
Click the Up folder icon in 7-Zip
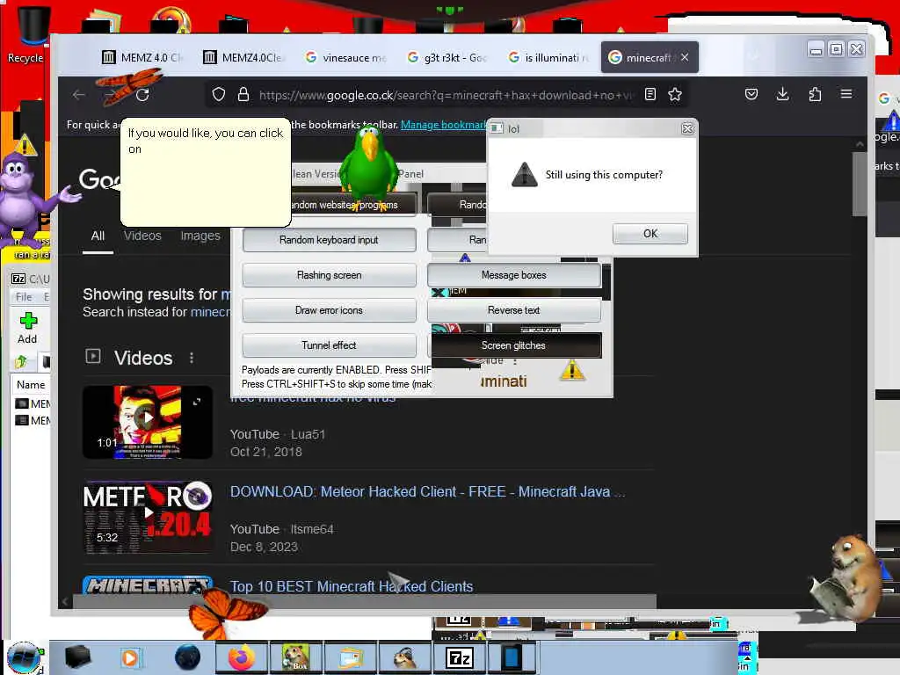[21, 361]
